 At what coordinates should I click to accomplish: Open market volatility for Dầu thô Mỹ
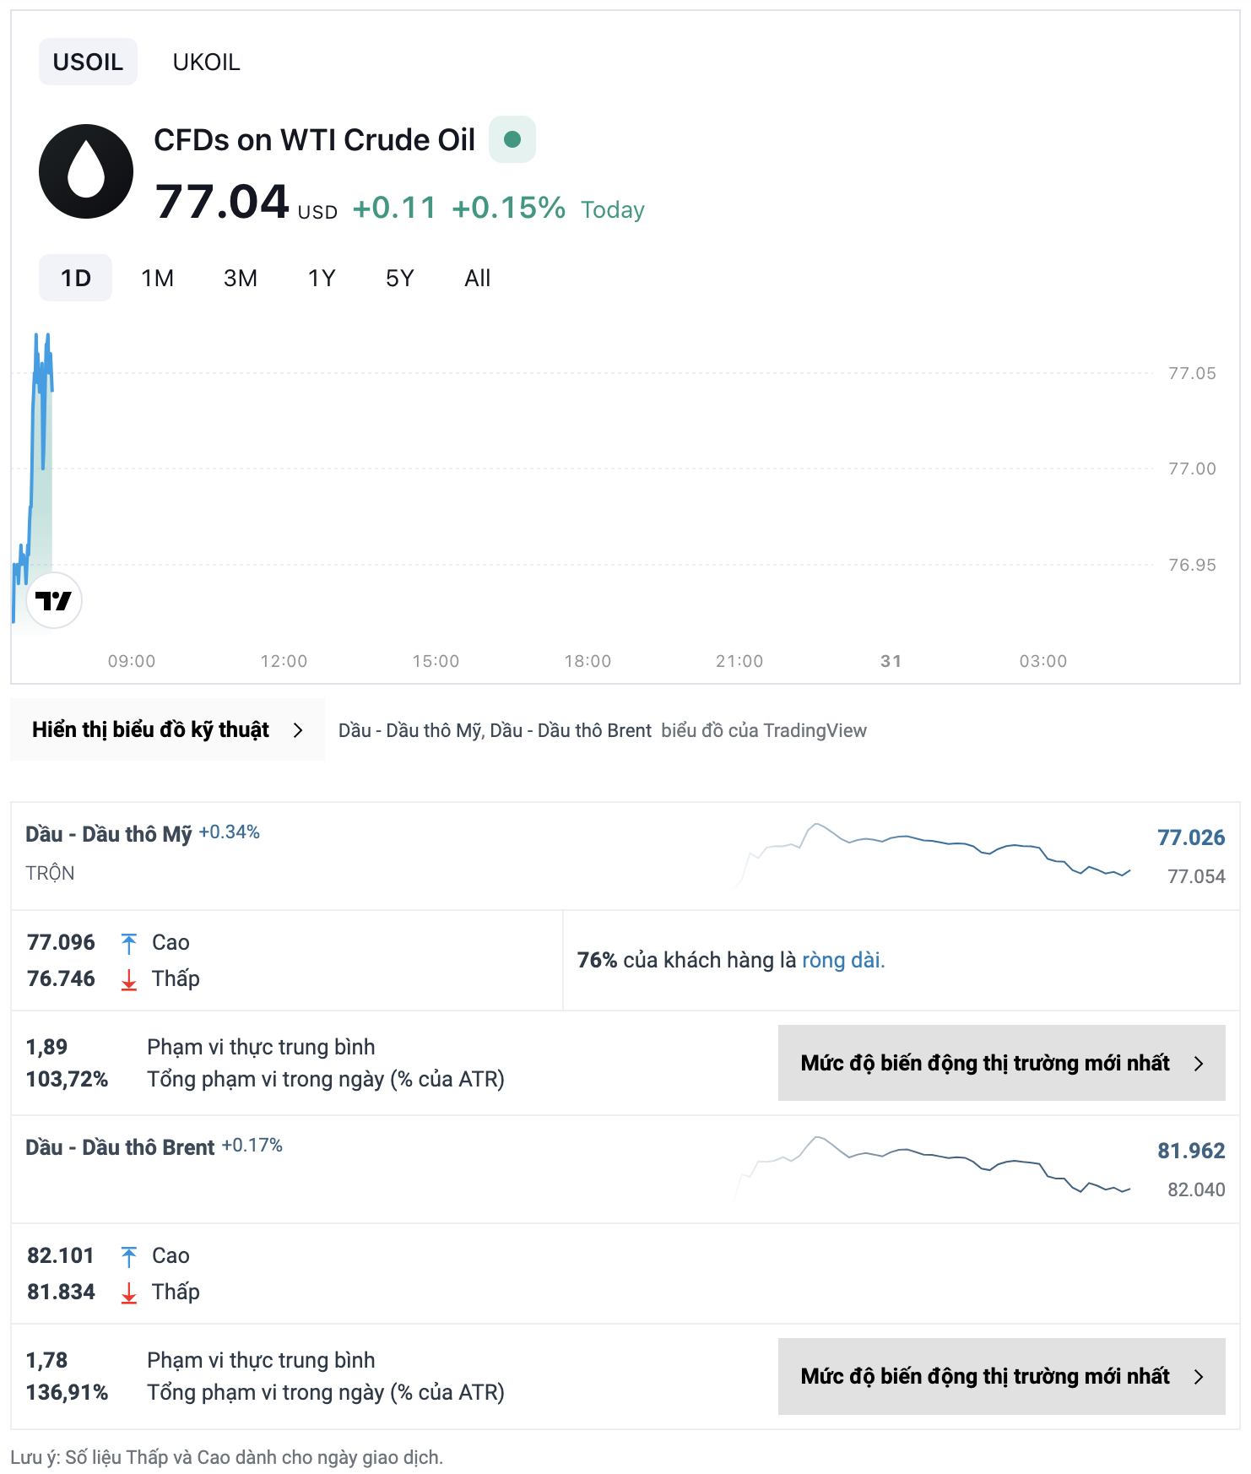point(1001,1063)
